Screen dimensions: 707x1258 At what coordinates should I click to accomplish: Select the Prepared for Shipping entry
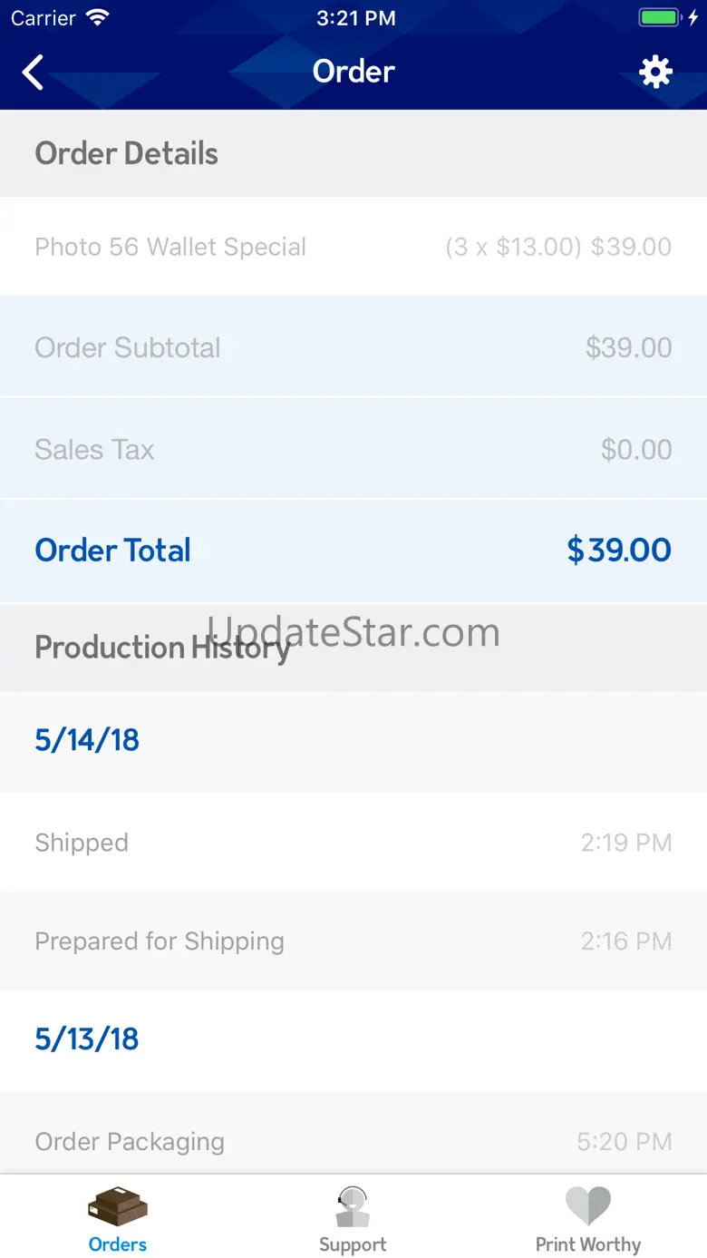(353, 941)
